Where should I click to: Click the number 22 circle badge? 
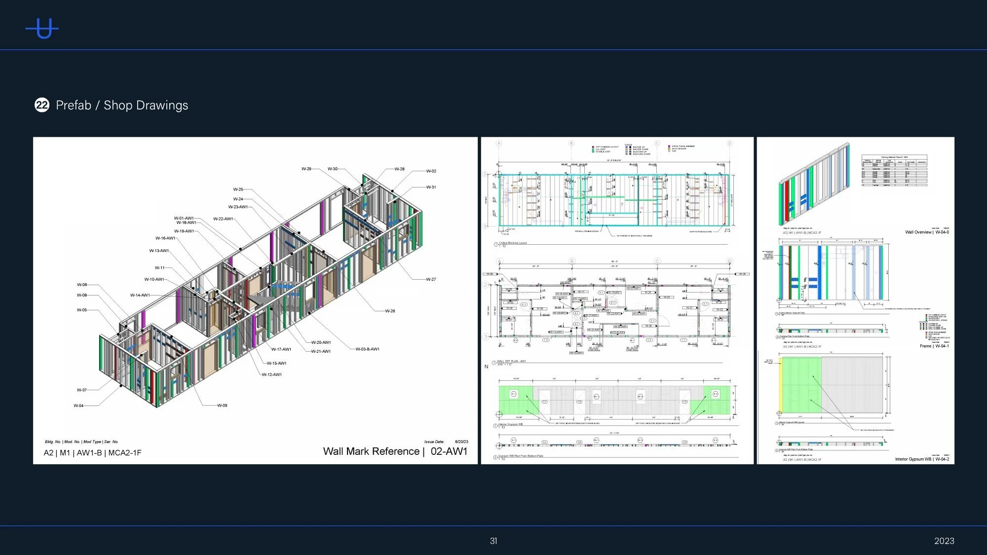coord(42,105)
